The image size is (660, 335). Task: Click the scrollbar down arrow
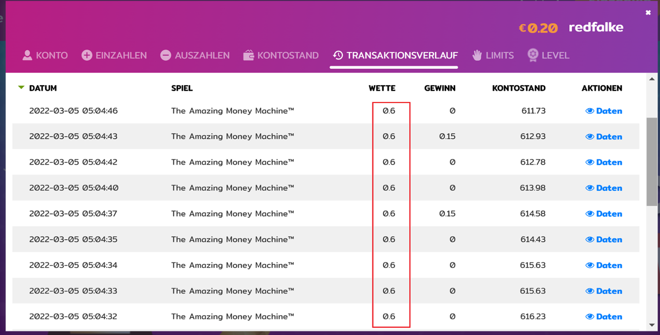click(652, 325)
